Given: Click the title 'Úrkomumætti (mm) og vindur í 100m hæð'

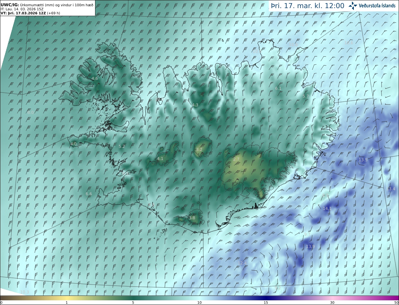Looking at the screenshot, I should coord(57,5).
